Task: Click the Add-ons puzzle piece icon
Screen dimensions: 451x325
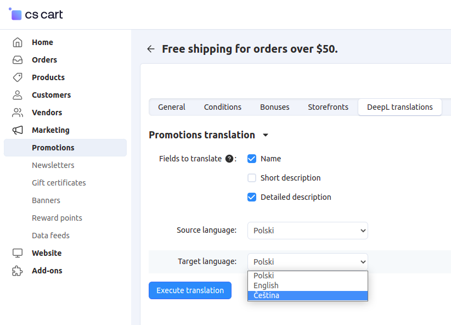Action: tap(18, 271)
